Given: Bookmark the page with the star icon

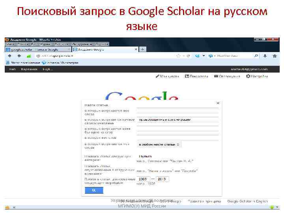Looking at the screenshot, I should coord(178,56).
